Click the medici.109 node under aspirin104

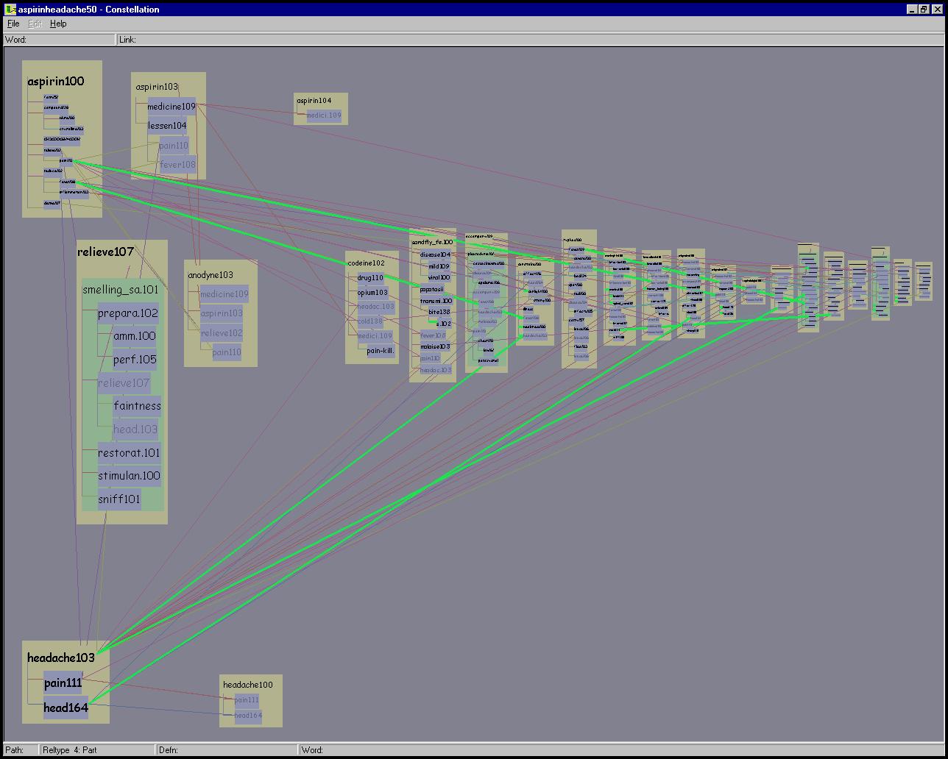[x=324, y=115]
